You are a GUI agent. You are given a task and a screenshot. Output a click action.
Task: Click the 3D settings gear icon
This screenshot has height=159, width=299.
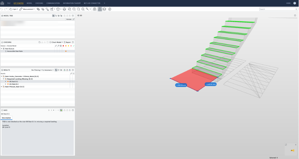click(110, 9)
